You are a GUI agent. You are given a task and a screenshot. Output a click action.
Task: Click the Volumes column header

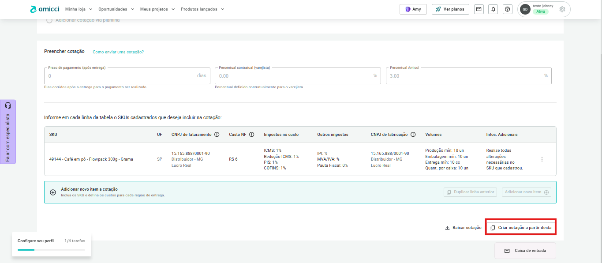pyautogui.click(x=434, y=135)
